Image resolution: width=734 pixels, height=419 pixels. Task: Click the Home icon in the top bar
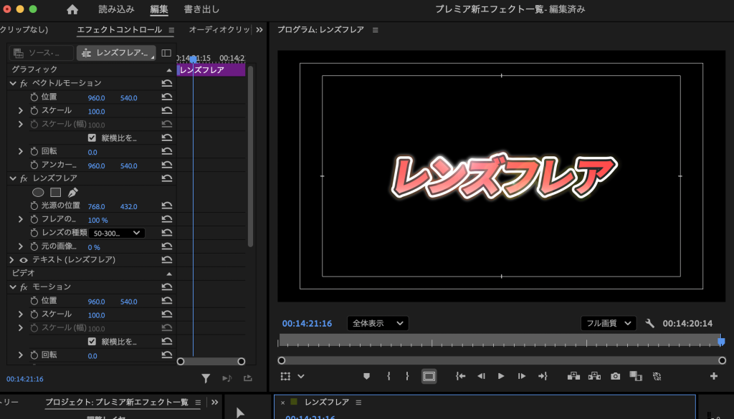tap(72, 9)
